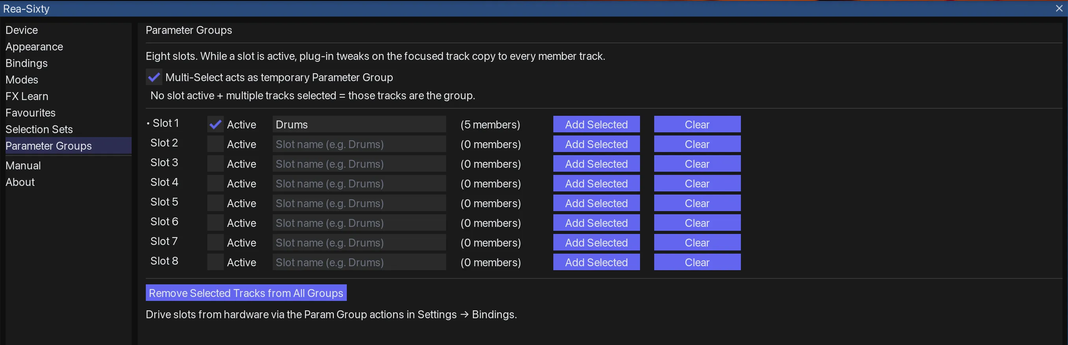Close the Rea-Sixty window
This screenshot has width=1068, height=345.
pos(1059,8)
